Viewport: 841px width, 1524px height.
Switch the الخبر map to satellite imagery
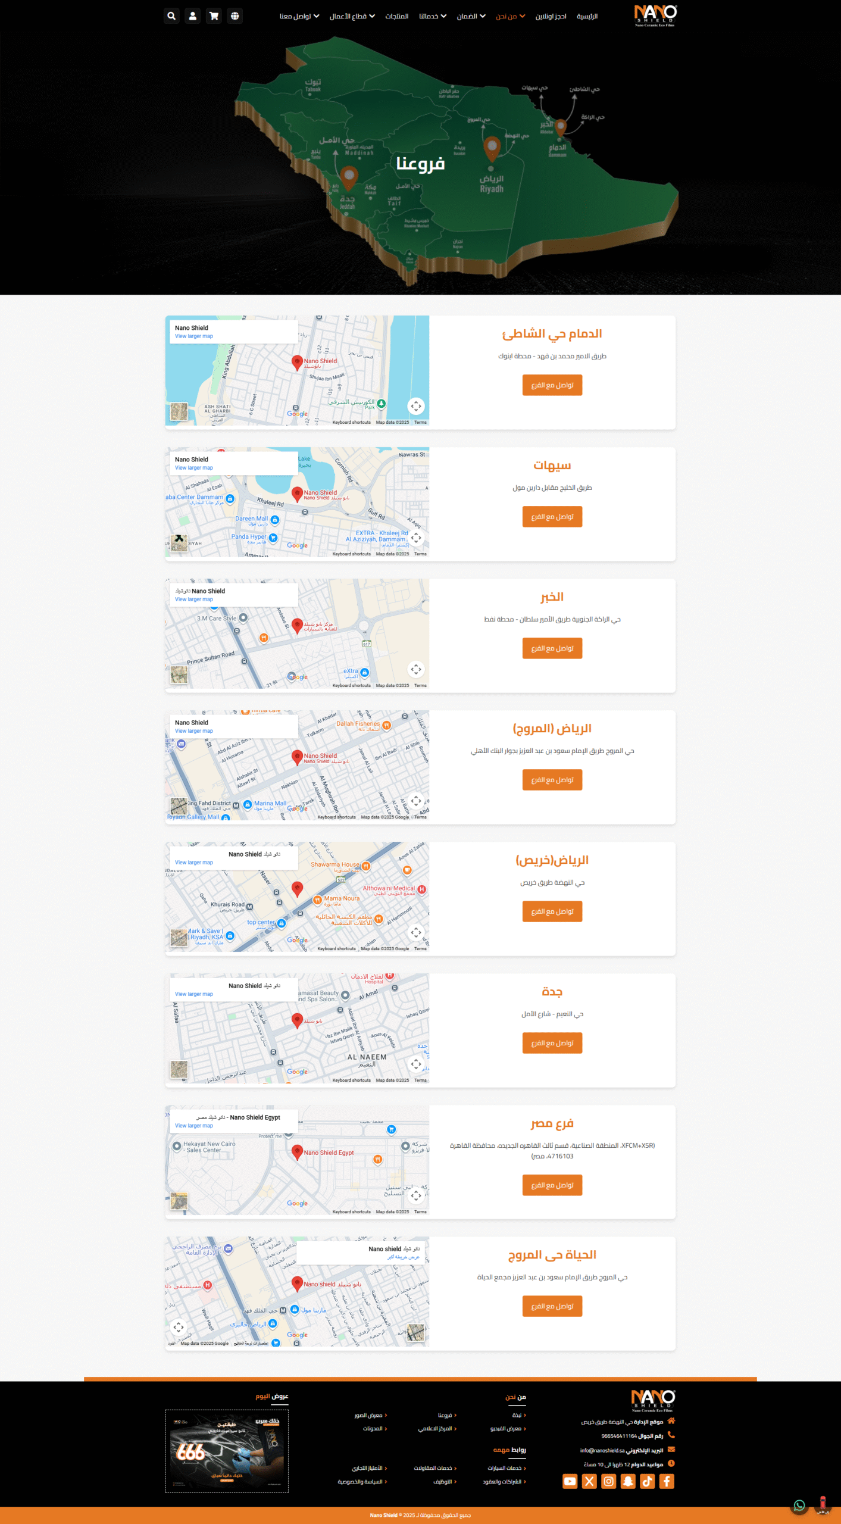pos(179,674)
